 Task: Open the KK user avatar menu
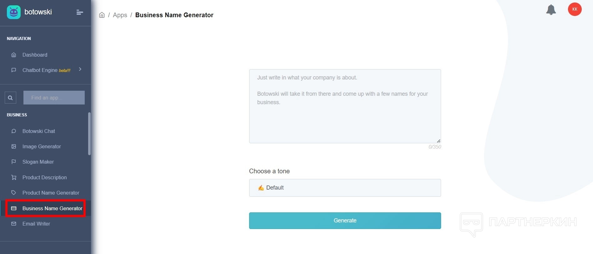pyautogui.click(x=575, y=9)
